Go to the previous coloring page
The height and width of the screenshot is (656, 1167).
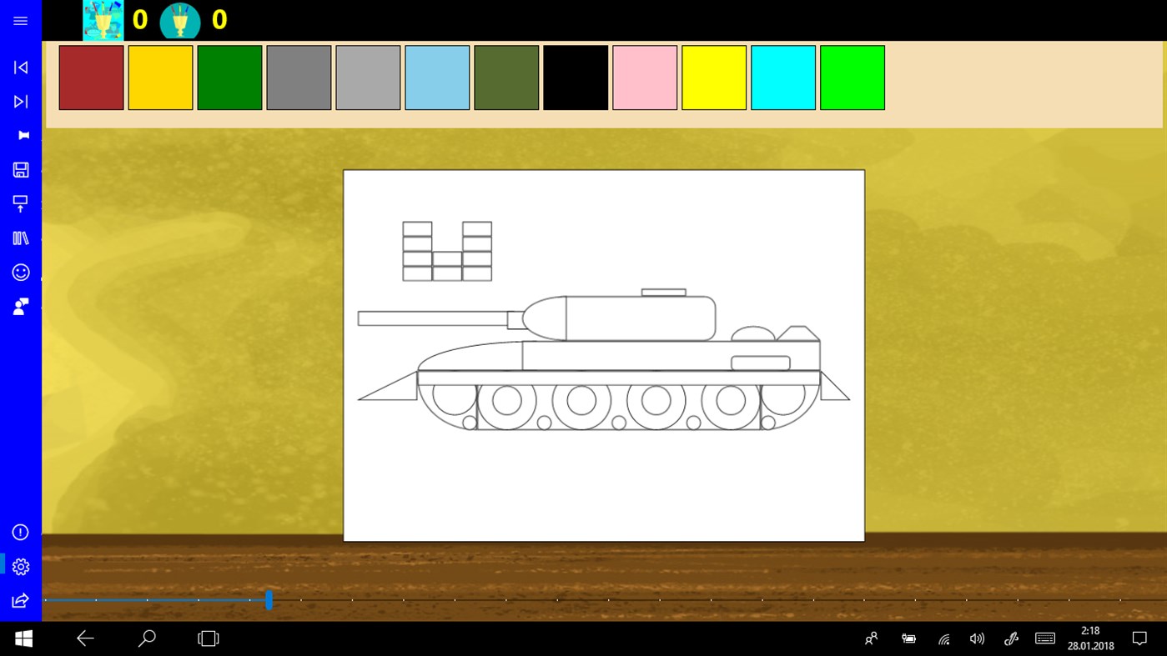point(20,67)
